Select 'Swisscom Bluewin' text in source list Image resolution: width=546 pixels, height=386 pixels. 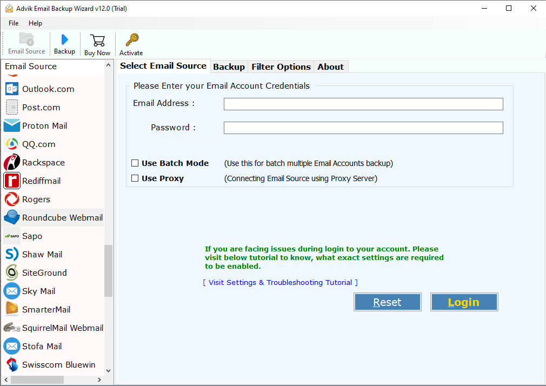[x=58, y=365]
